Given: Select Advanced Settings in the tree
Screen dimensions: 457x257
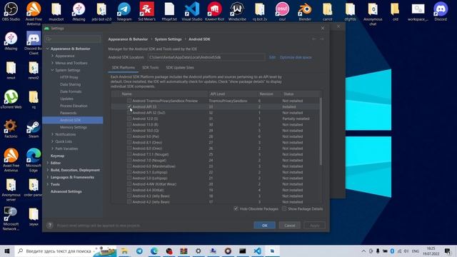Looking at the screenshot, I should coord(66,191).
